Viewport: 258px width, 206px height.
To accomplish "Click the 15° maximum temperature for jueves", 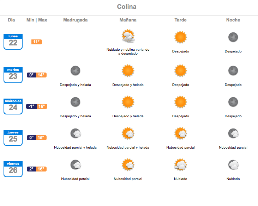I will tap(41, 138).
